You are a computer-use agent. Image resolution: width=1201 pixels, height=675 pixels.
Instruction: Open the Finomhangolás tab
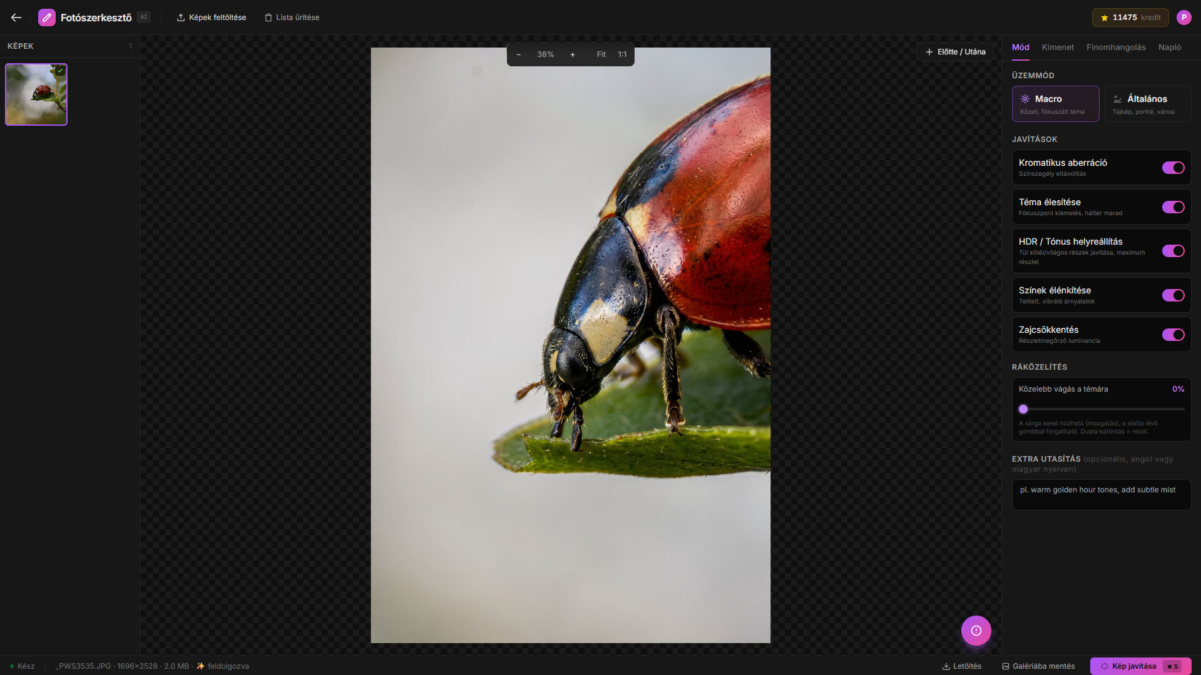1116,48
